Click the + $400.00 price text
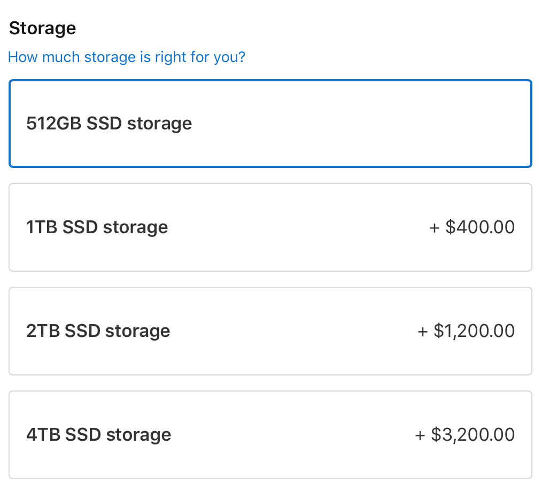 [472, 227]
